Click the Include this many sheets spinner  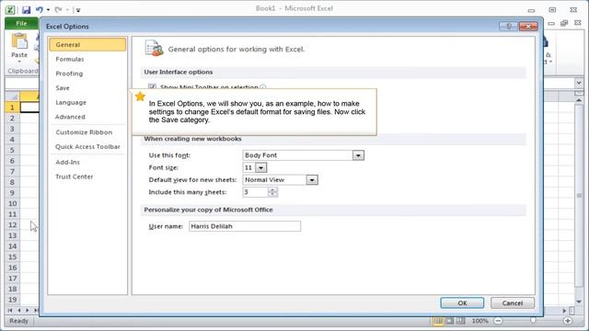(272, 192)
